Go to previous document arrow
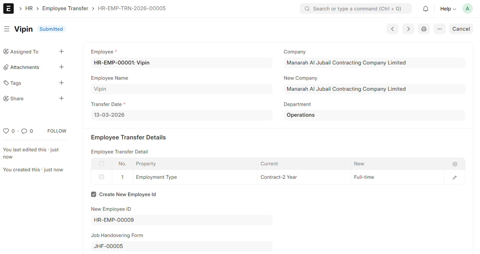 click(x=393, y=29)
